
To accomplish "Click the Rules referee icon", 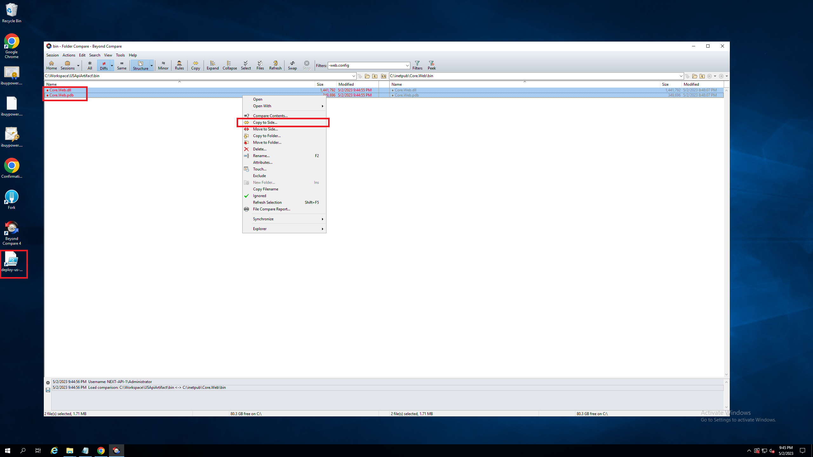I will (179, 65).
